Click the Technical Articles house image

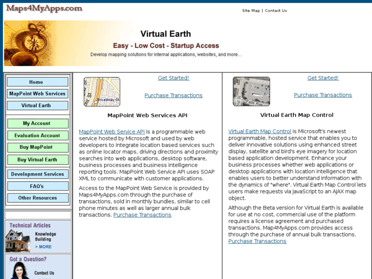18,241
